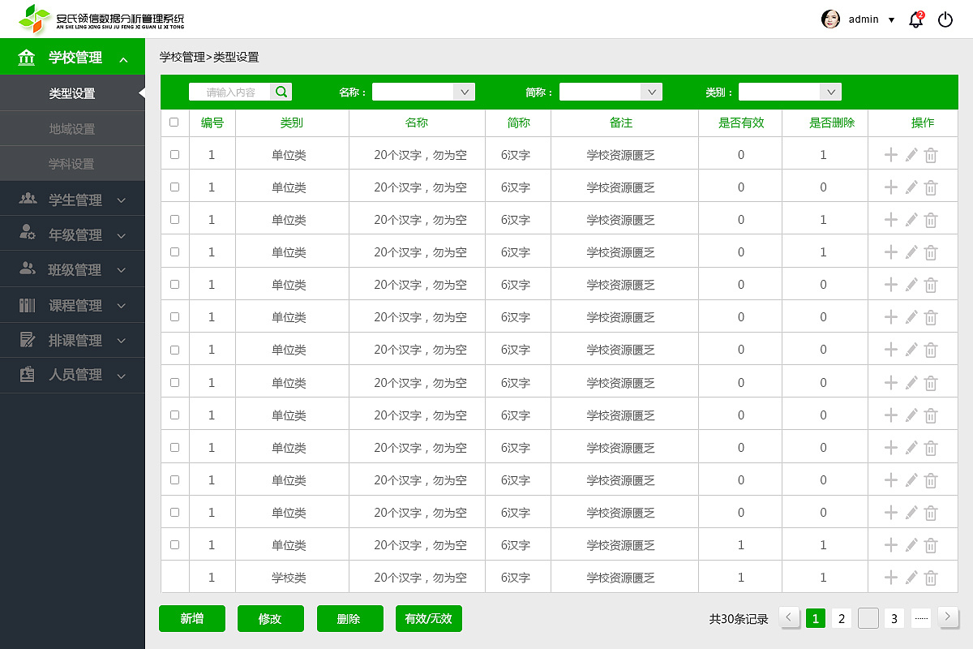The width and height of the screenshot is (973, 649).
Task: Go to page 3 in pagination
Action: coord(894,618)
